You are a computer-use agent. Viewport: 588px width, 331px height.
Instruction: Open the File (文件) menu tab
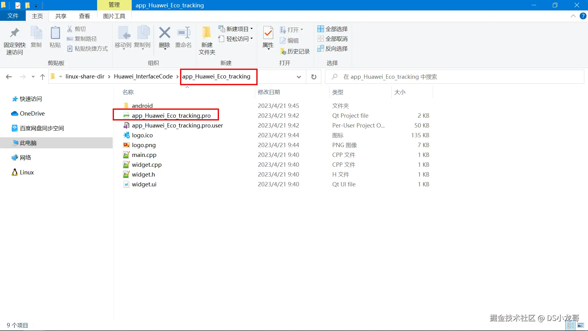13,16
